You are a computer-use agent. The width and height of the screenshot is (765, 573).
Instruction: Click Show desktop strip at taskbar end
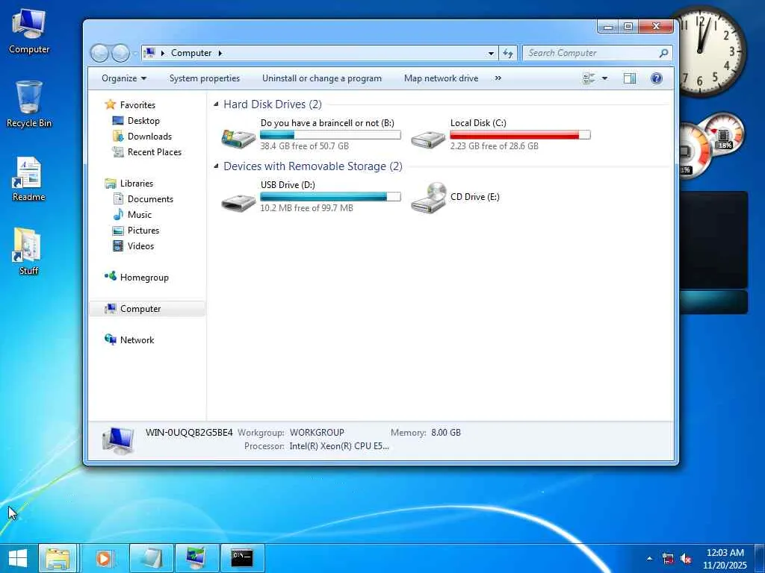pos(760,558)
